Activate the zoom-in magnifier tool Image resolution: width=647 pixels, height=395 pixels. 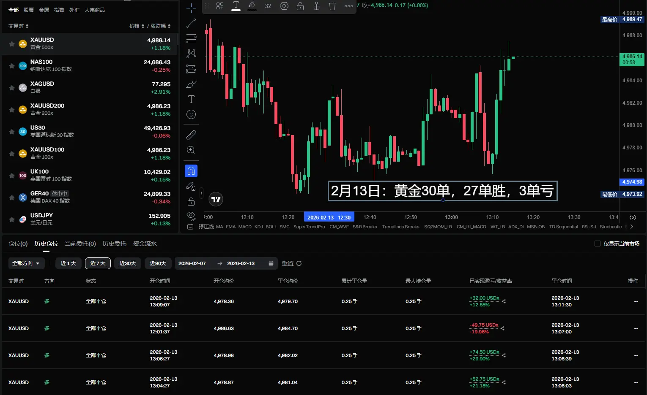(x=191, y=150)
